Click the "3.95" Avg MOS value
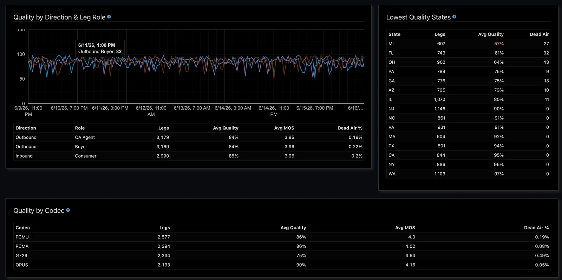Viewport: 562px width, 280px height. pos(289,138)
